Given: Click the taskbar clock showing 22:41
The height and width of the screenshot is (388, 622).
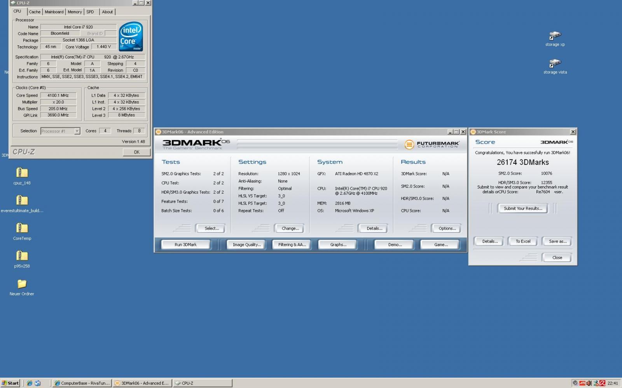Looking at the screenshot, I should pos(613,383).
